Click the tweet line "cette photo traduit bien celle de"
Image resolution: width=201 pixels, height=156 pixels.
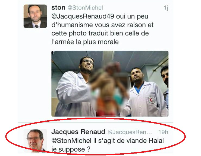click(x=100, y=34)
